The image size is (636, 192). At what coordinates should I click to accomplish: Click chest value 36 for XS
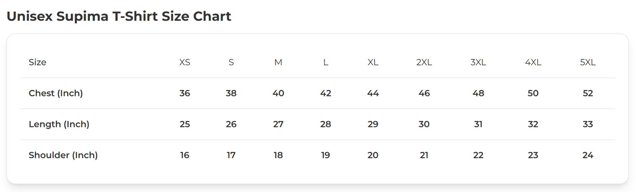(185, 93)
